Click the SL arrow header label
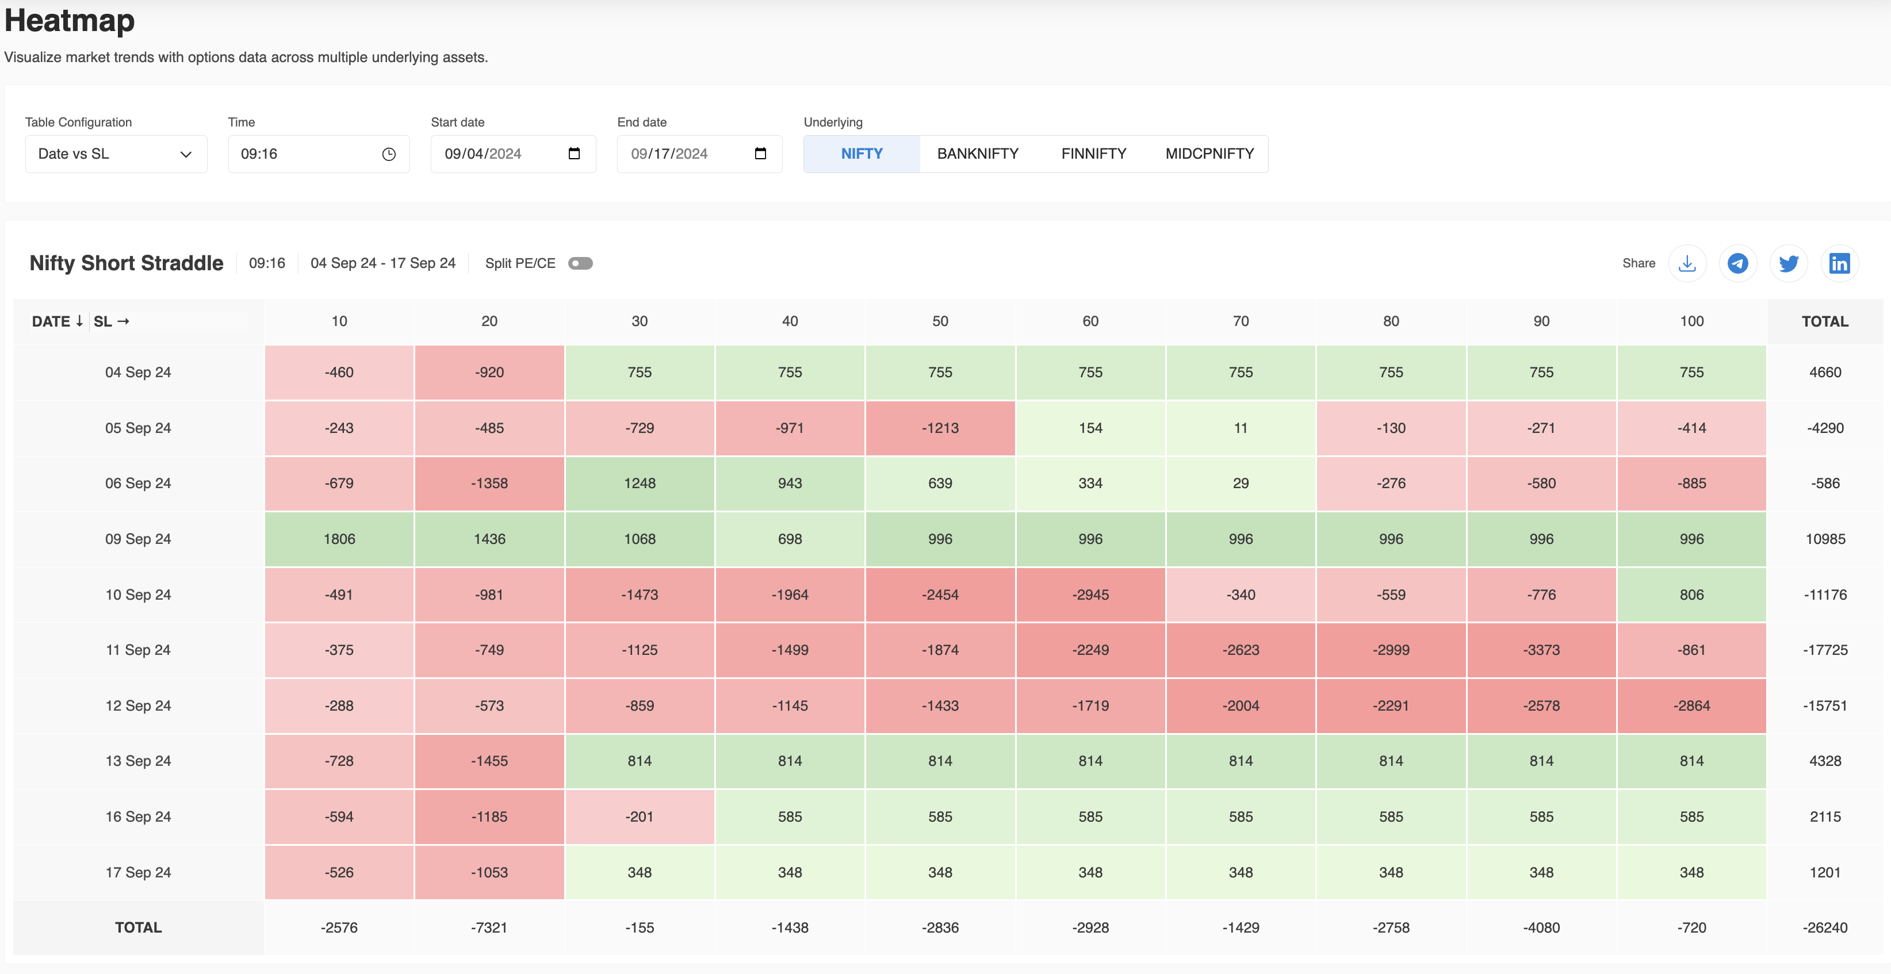Image resolution: width=1891 pixels, height=974 pixels. point(112,321)
